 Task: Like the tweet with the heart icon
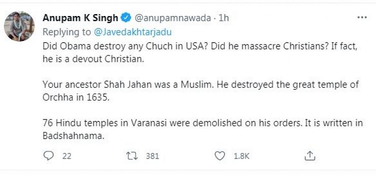coord(220,156)
